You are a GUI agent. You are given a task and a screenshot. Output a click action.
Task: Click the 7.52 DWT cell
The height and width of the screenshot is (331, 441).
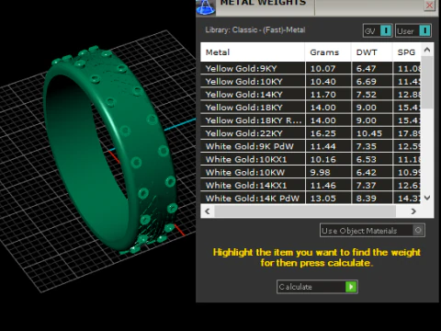coord(372,95)
